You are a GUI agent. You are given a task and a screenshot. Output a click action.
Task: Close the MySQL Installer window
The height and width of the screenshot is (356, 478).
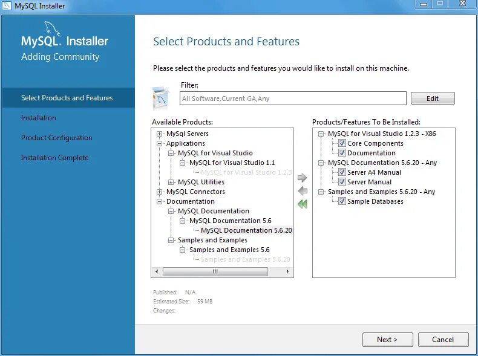tap(462, 4)
